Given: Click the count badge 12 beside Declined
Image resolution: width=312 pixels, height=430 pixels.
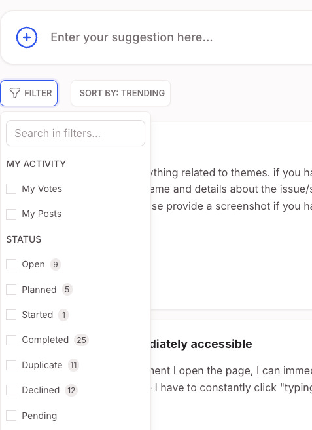Looking at the screenshot, I should (71, 390).
